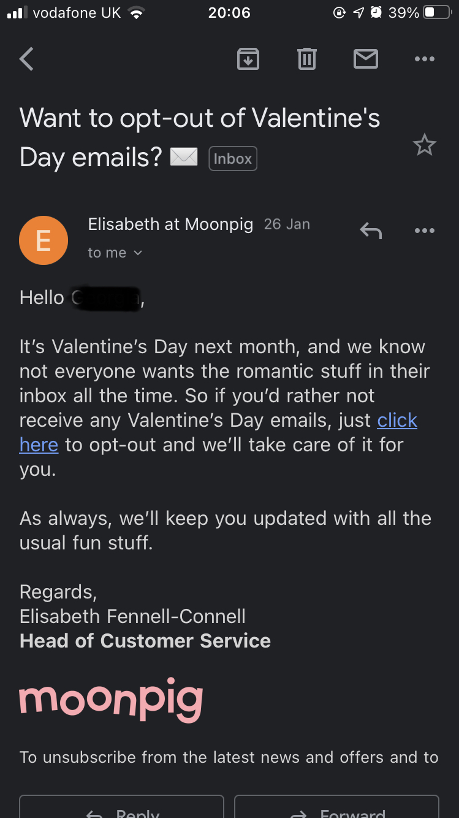Image resolution: width=459 pixels, height=818 pixels.
Task: Archive this email with the archive icon
Action: (248, 59)
